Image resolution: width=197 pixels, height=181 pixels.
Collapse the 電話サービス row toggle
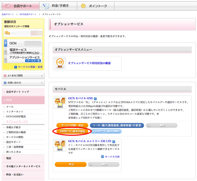click(6, 51)
